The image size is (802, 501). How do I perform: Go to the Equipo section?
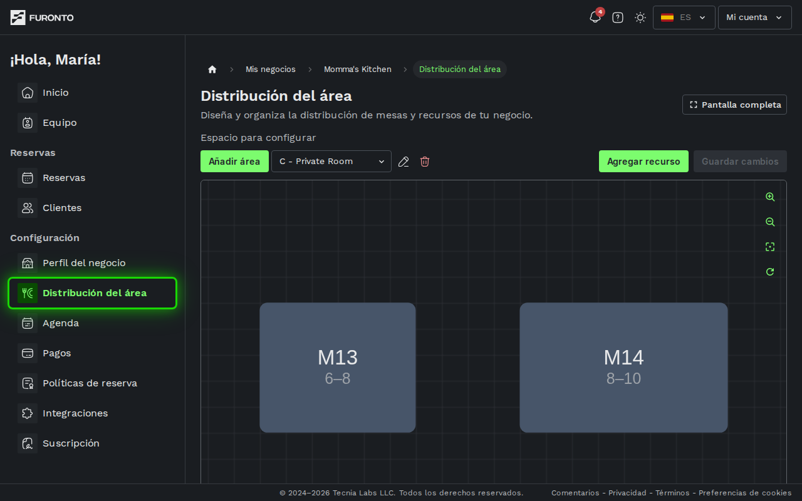click(x=93, y=123)
